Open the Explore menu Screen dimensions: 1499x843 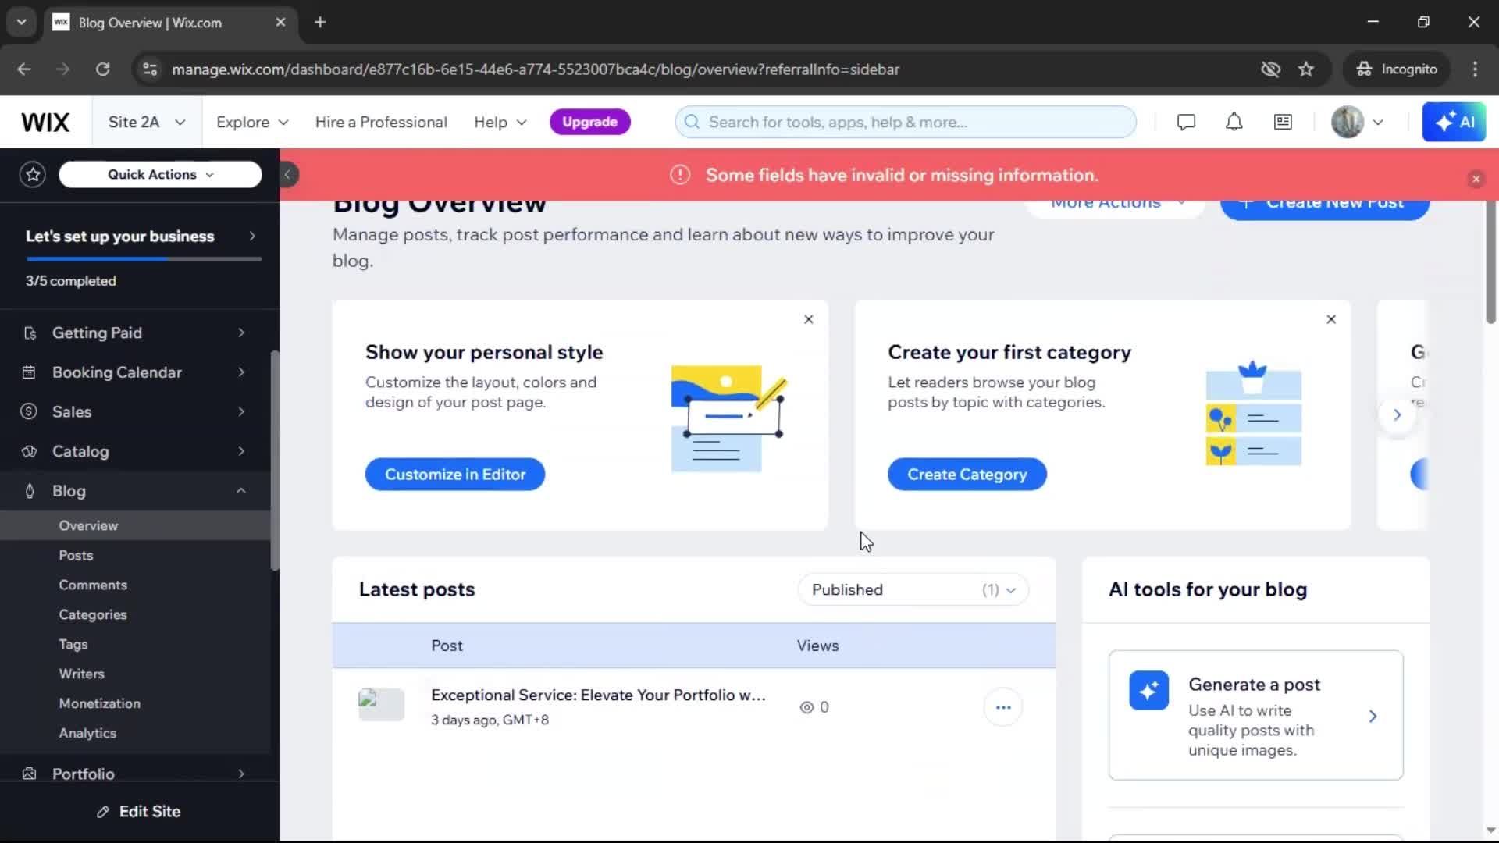tap(252, 122)
